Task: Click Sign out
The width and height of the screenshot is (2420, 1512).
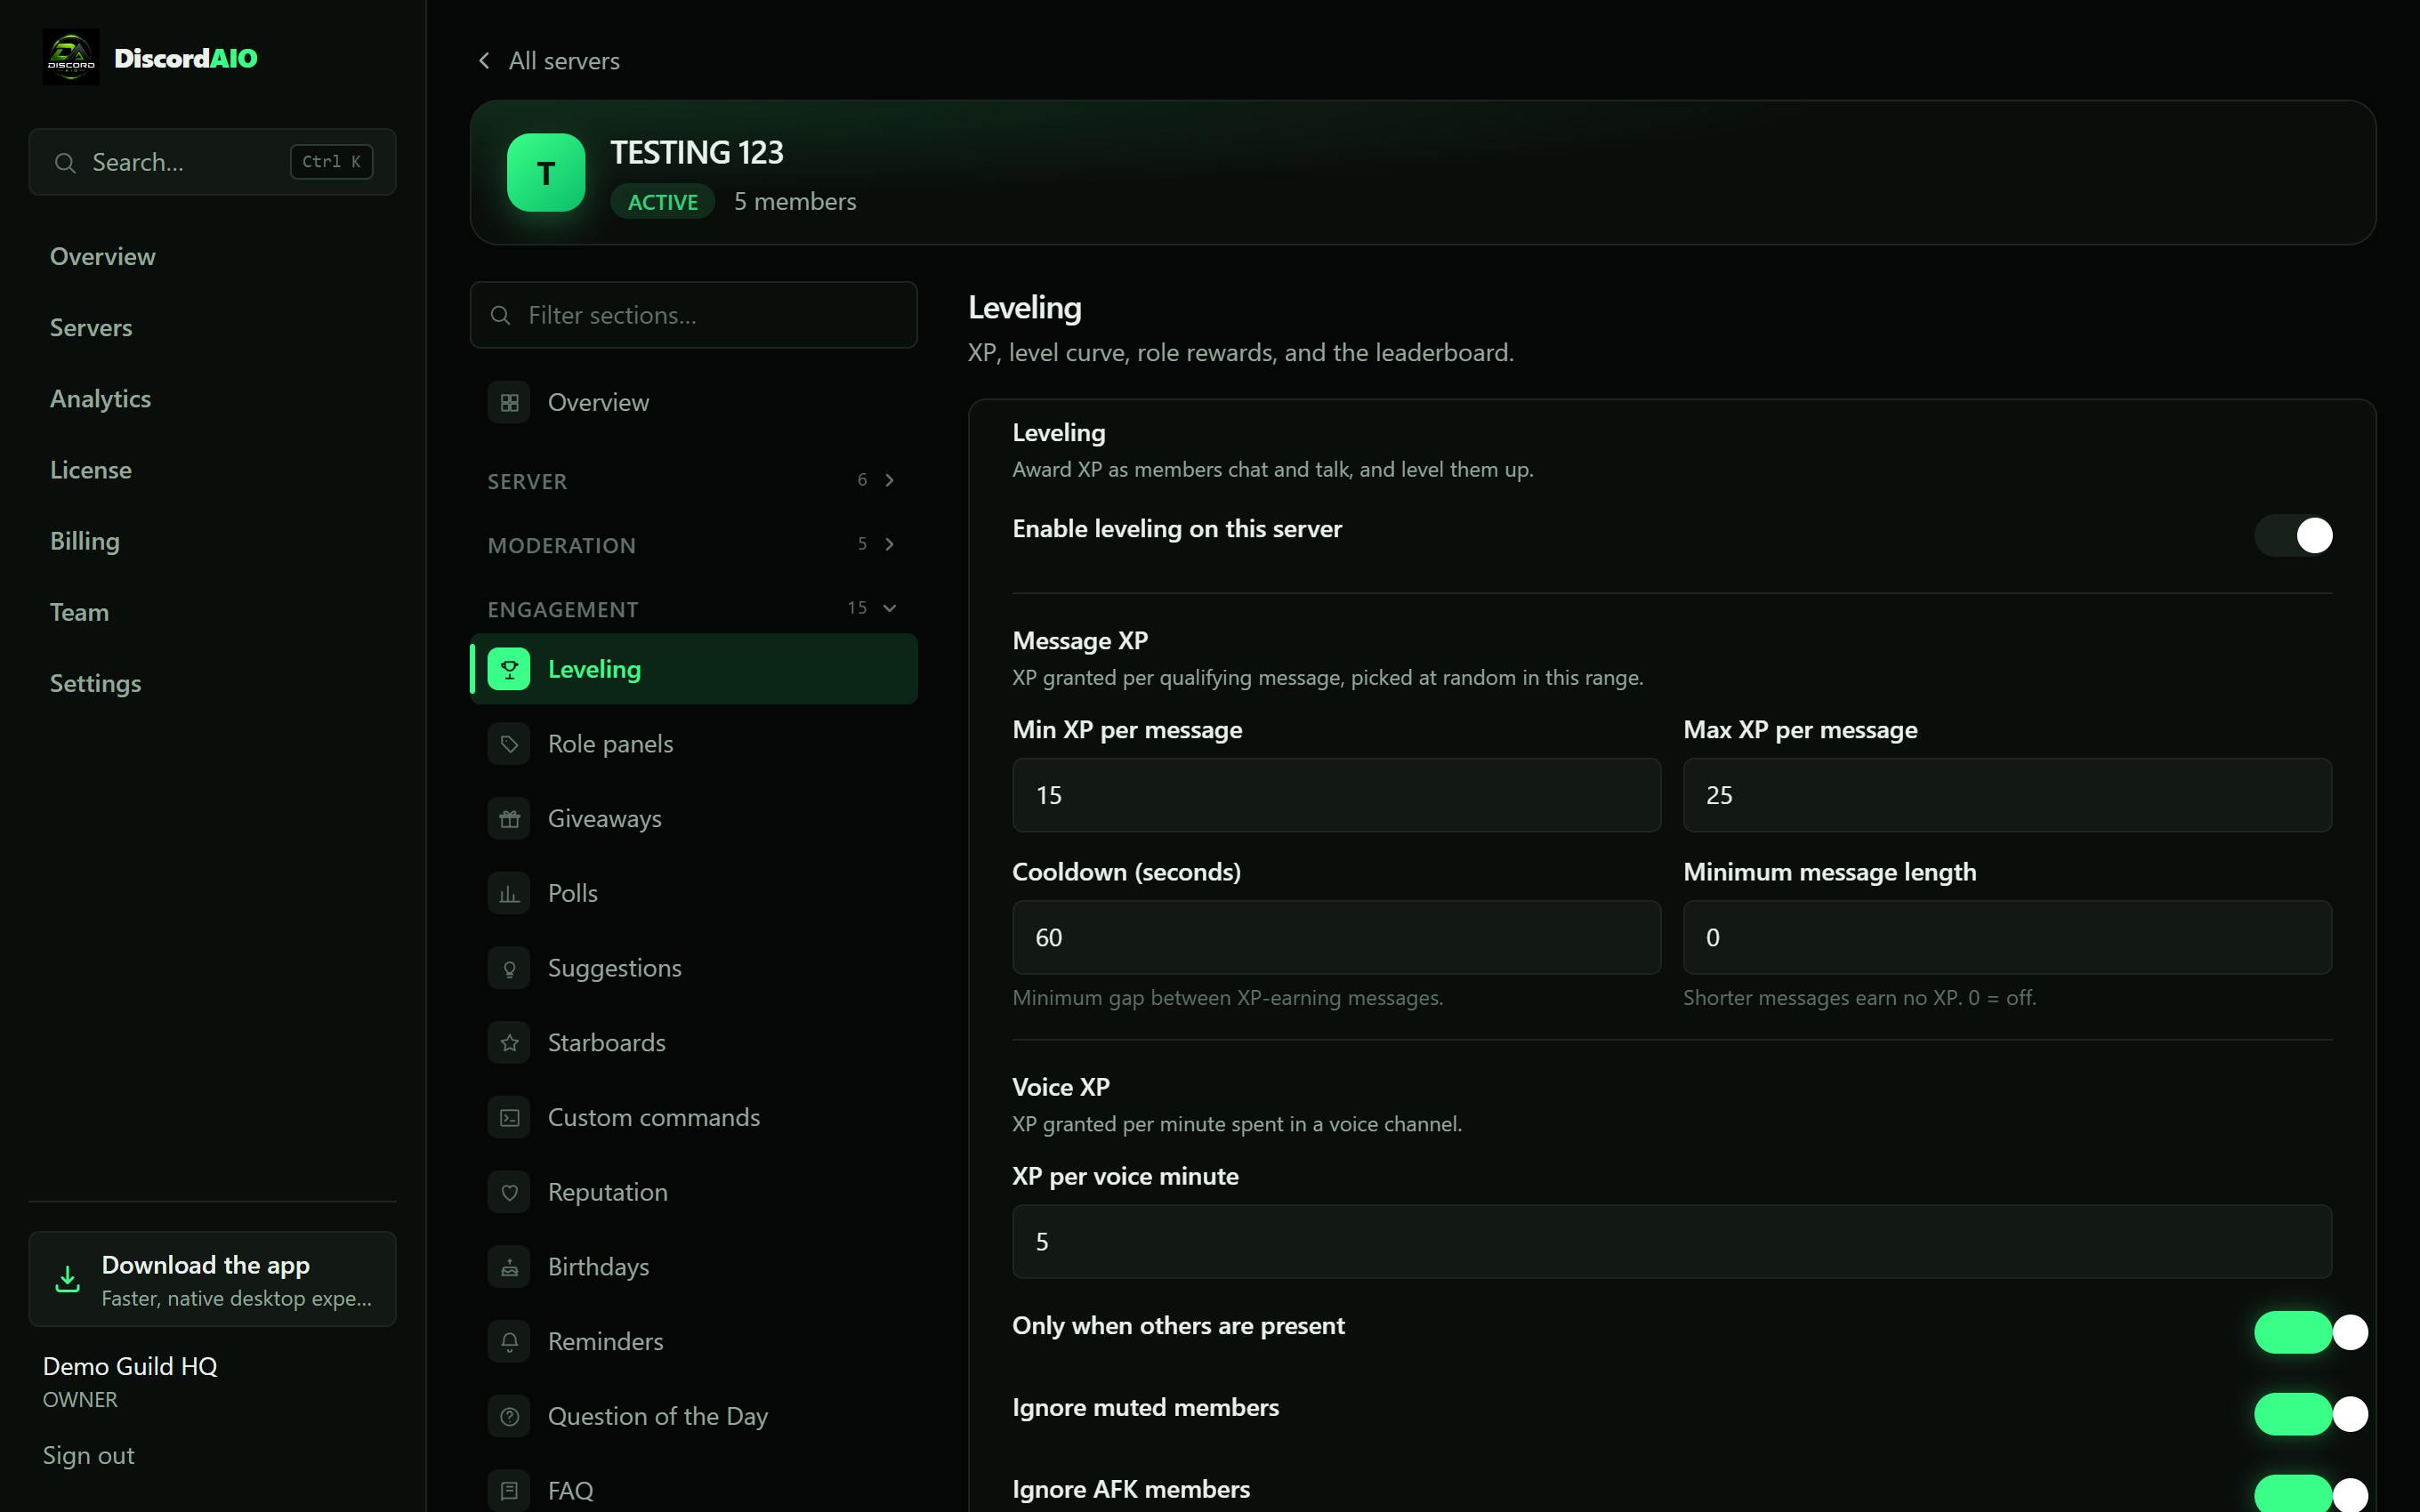Action: click(88, 1455)
